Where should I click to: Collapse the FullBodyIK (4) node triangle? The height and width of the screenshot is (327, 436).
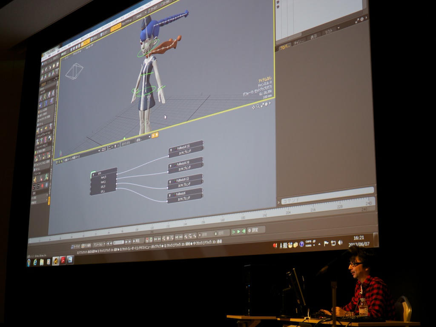tap(170, 166)
